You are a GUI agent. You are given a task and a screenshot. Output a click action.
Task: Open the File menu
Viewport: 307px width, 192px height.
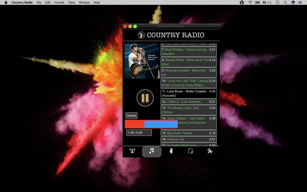point(39,3)
